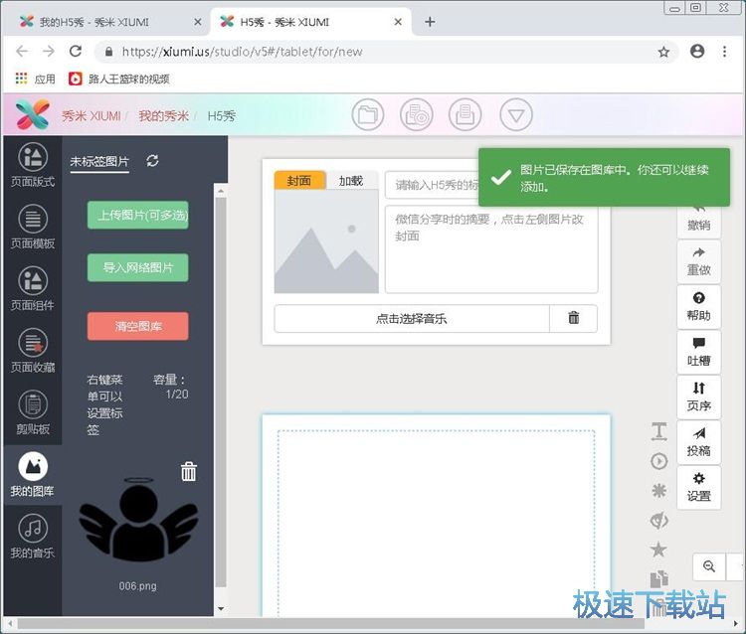
Task: Click H5秀 breadcrumb
Action: pos(221,116)
